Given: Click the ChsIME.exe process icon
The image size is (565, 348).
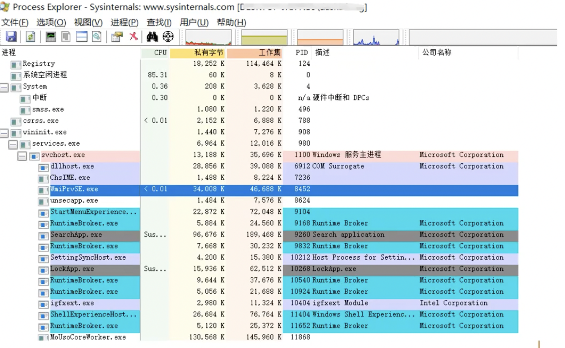Looking at the screenshot, I should point(43,179).
